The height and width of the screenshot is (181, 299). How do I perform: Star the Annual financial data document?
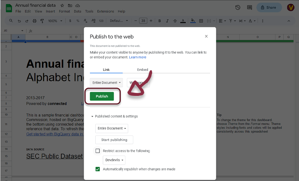(x=62, y=6)
